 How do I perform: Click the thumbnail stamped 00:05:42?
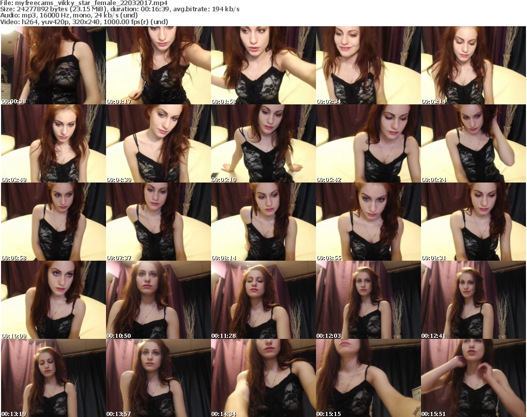(368, 143)
